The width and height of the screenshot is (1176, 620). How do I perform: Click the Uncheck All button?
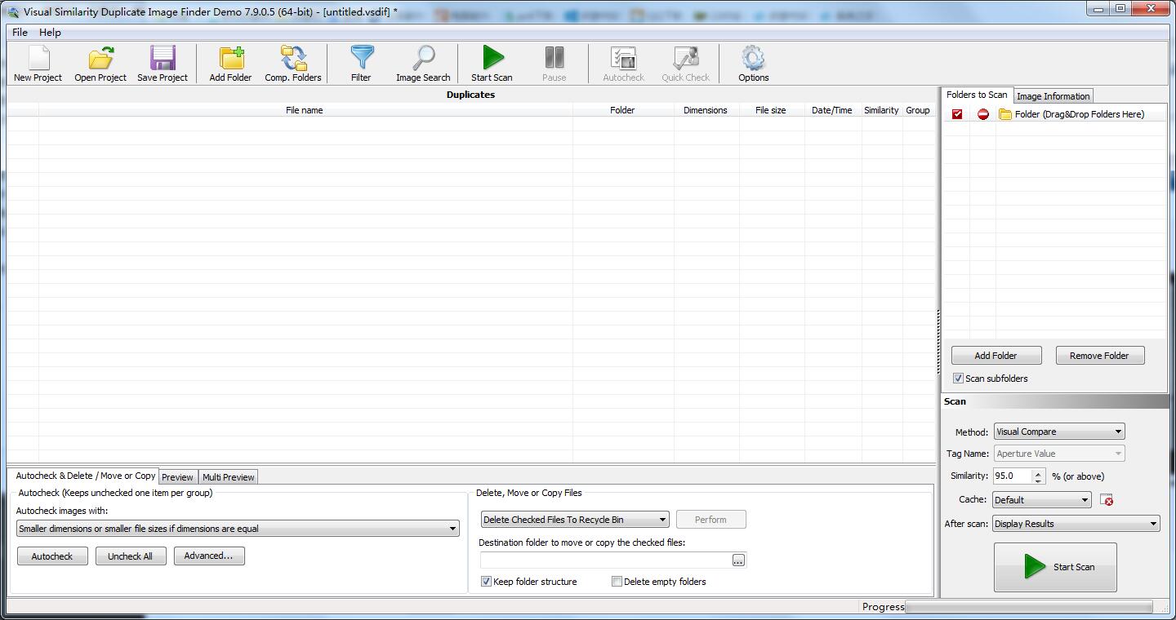(x=131, y=556)
